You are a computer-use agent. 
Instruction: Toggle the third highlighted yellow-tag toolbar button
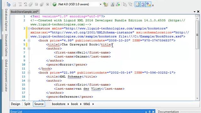149,4
